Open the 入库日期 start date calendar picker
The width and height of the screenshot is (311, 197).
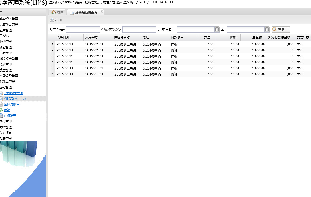pos(217,29)
